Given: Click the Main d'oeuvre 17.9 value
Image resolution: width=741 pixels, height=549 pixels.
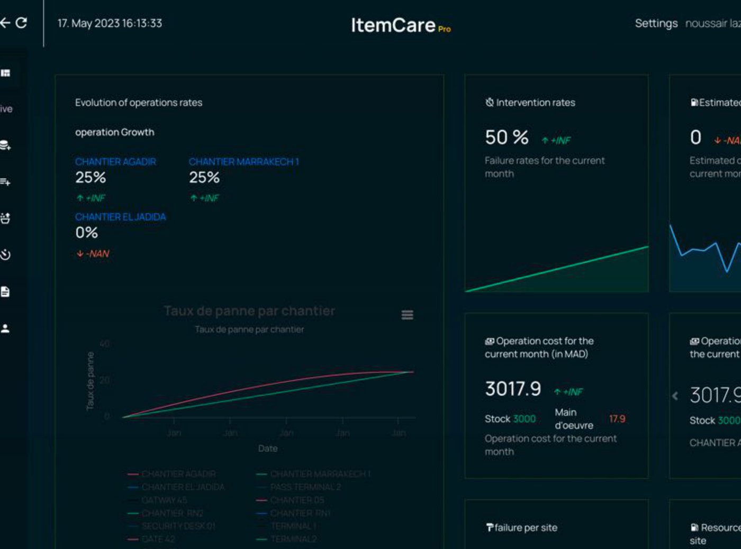Looking at the screenshot, I should pos(590,419).
